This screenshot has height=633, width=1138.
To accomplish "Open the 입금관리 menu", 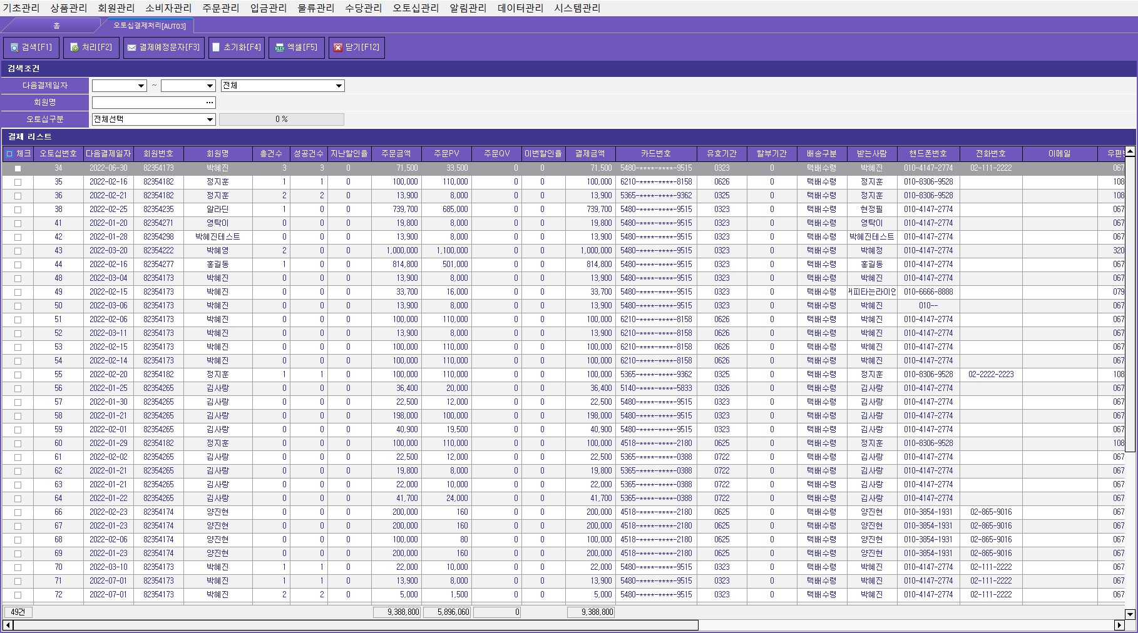I will pyautogui.click(x=269, y=8).
